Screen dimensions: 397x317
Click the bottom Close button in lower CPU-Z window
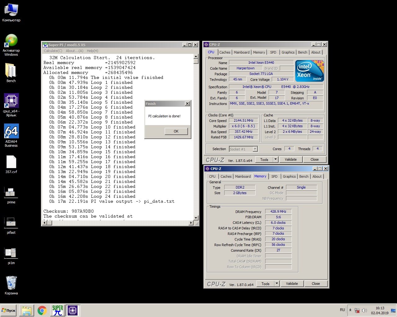click(316, 284)
